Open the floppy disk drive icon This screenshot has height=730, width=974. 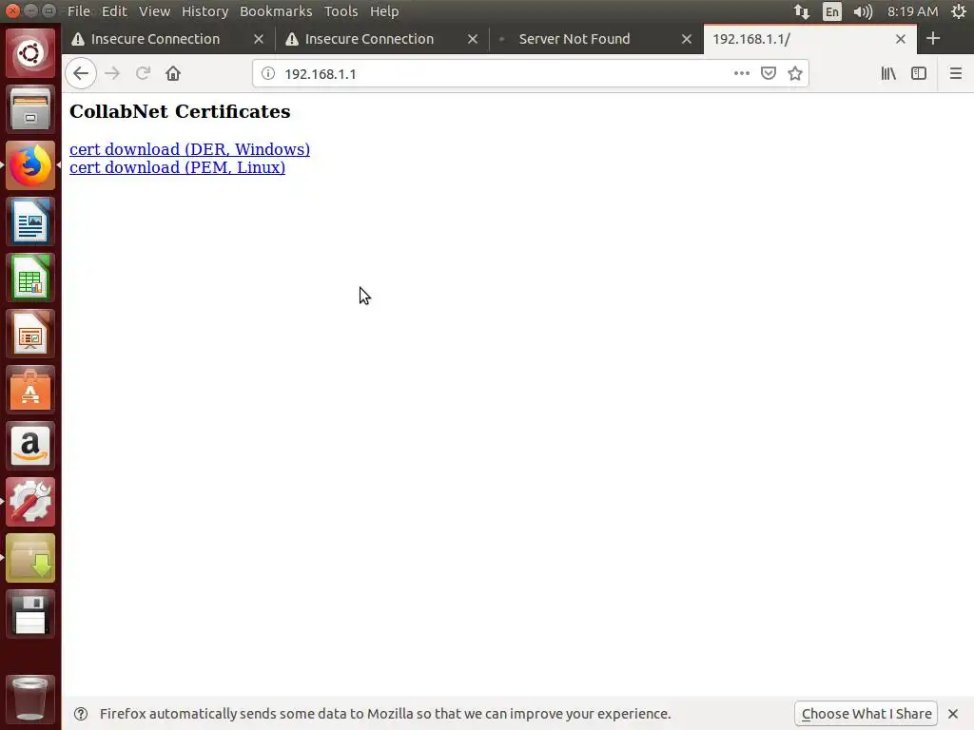point(29,615)
